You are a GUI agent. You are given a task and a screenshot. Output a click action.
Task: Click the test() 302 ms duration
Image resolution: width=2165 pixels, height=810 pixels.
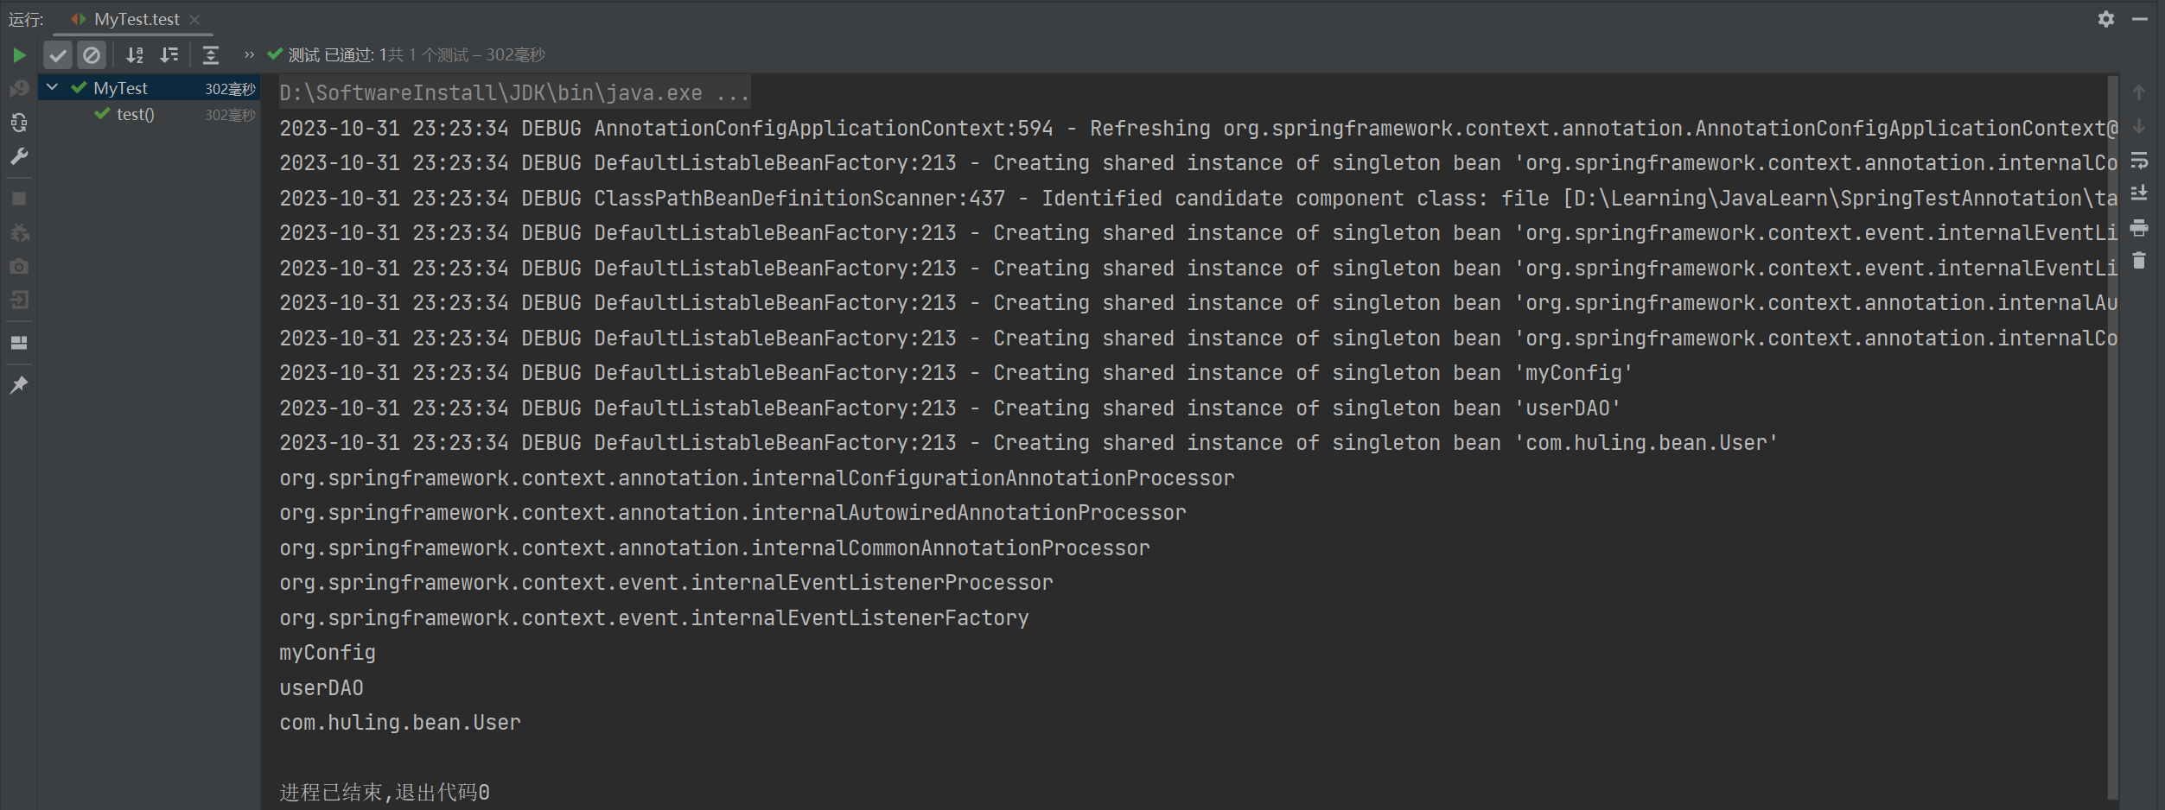tap(230, 115)
